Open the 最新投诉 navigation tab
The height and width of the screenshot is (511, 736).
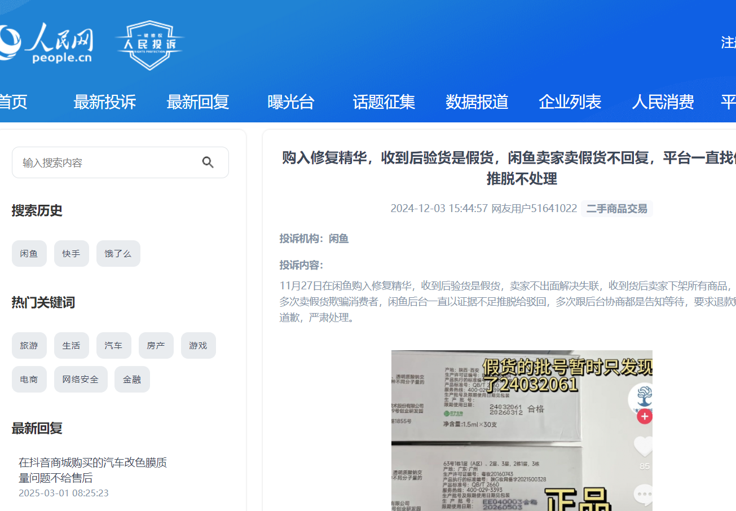click(104, 102)
